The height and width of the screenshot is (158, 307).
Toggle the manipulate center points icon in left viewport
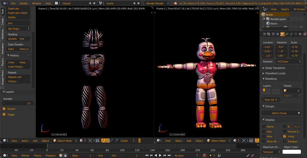97,141
